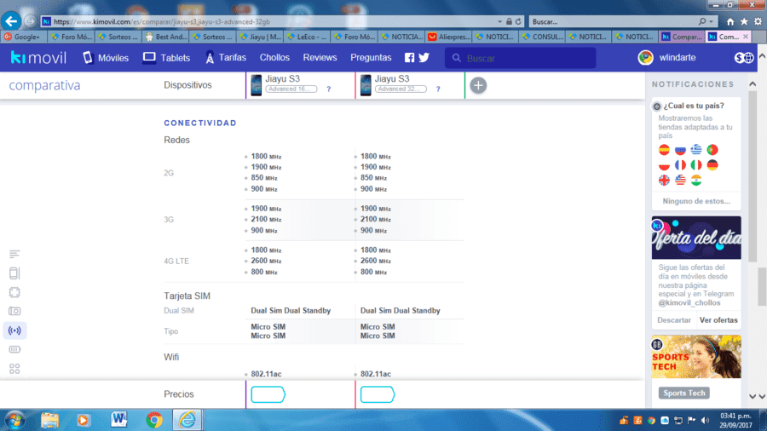Open Favorites with the star icon
The image size is (767, 431).
tap(744, 21)
